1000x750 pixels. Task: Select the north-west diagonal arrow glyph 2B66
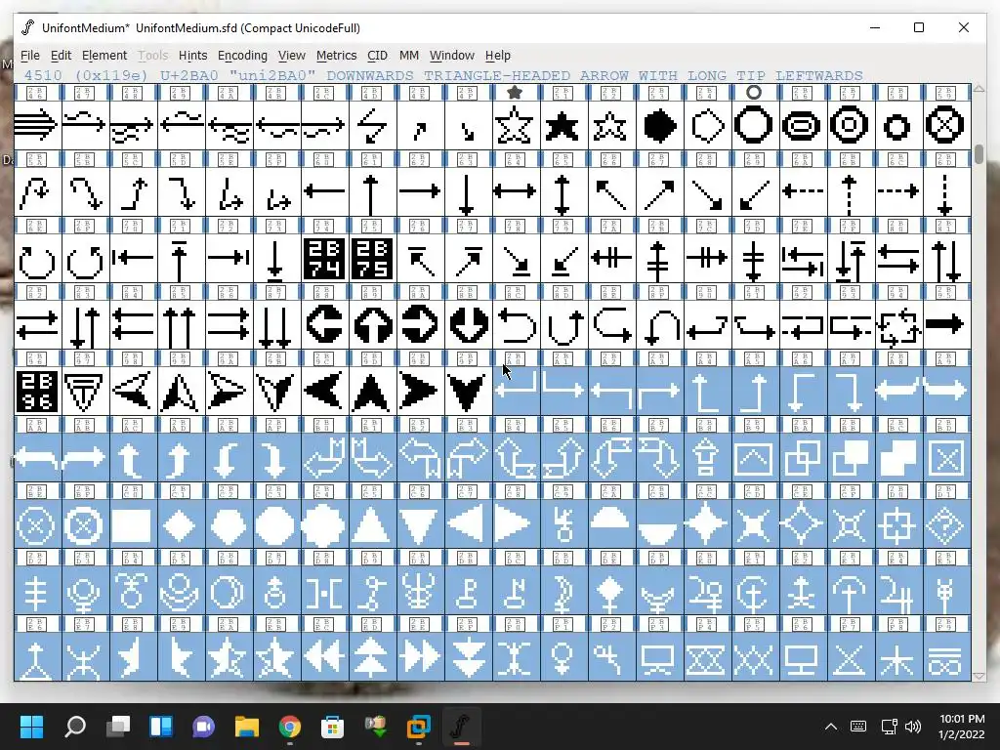[x=611, y=191]
